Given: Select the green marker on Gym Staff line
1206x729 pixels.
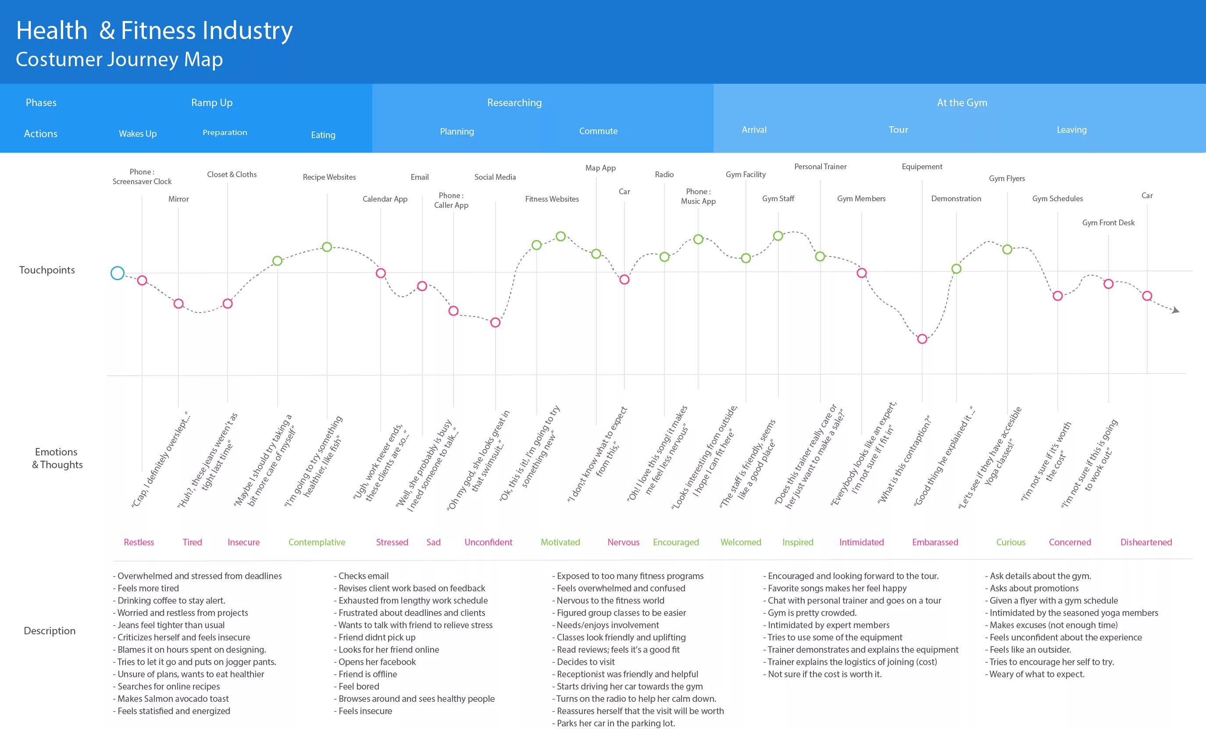Looking at the screenshot, I should 778,236.
